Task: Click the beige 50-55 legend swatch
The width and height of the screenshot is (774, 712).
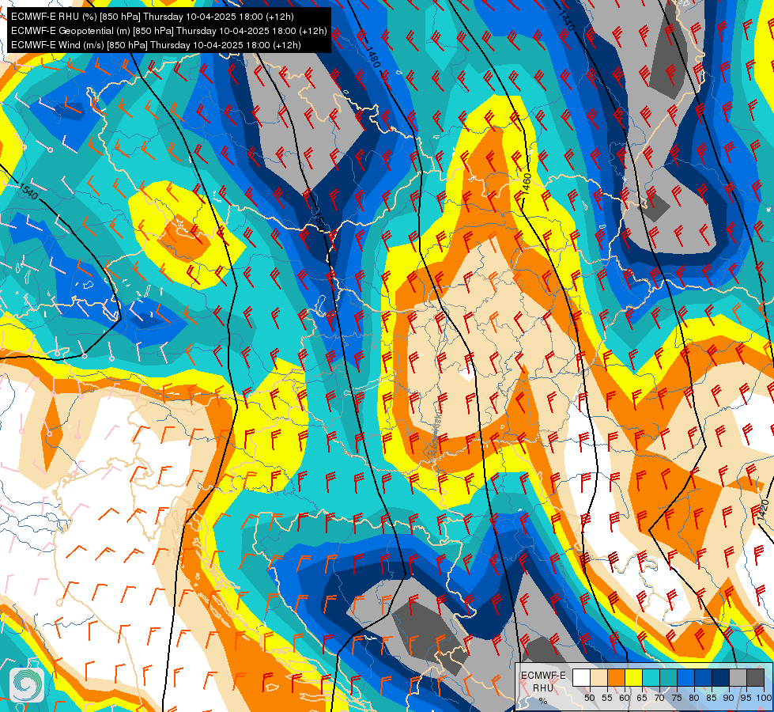Action: click(598, 677)
